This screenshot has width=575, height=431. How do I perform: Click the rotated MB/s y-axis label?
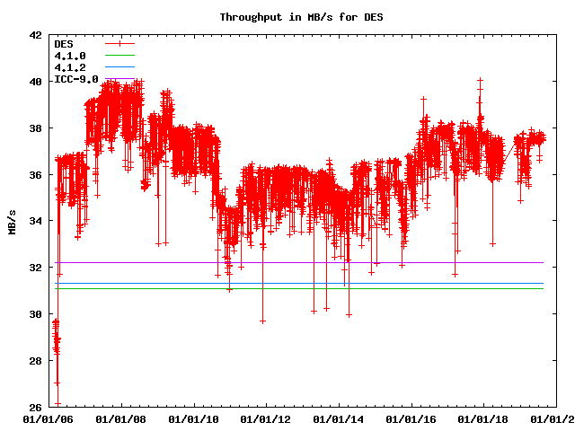pyautogui.click(x=12, y=221)
